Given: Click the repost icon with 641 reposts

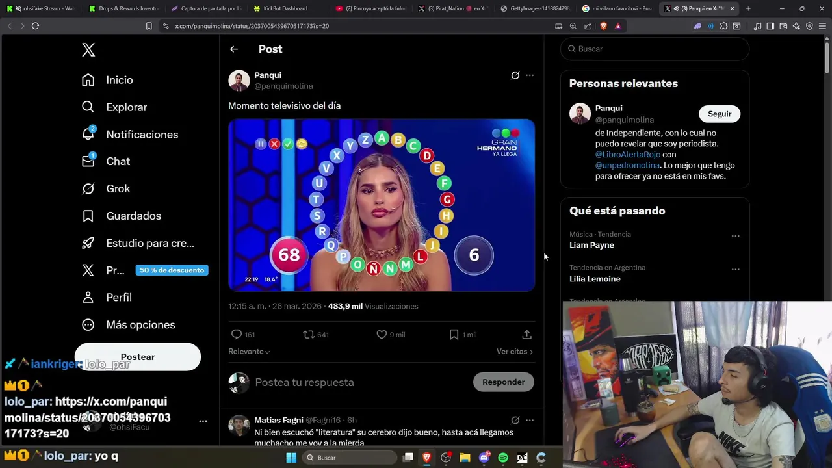Looking at the screenshot, I should (309, 334).
